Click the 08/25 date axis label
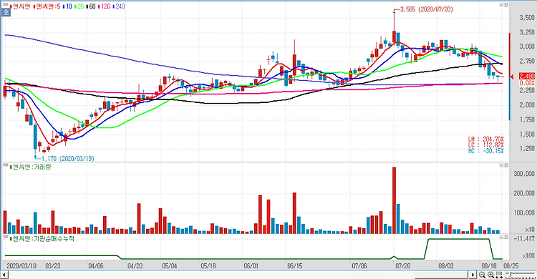The image size is (537, 279). 511,266
